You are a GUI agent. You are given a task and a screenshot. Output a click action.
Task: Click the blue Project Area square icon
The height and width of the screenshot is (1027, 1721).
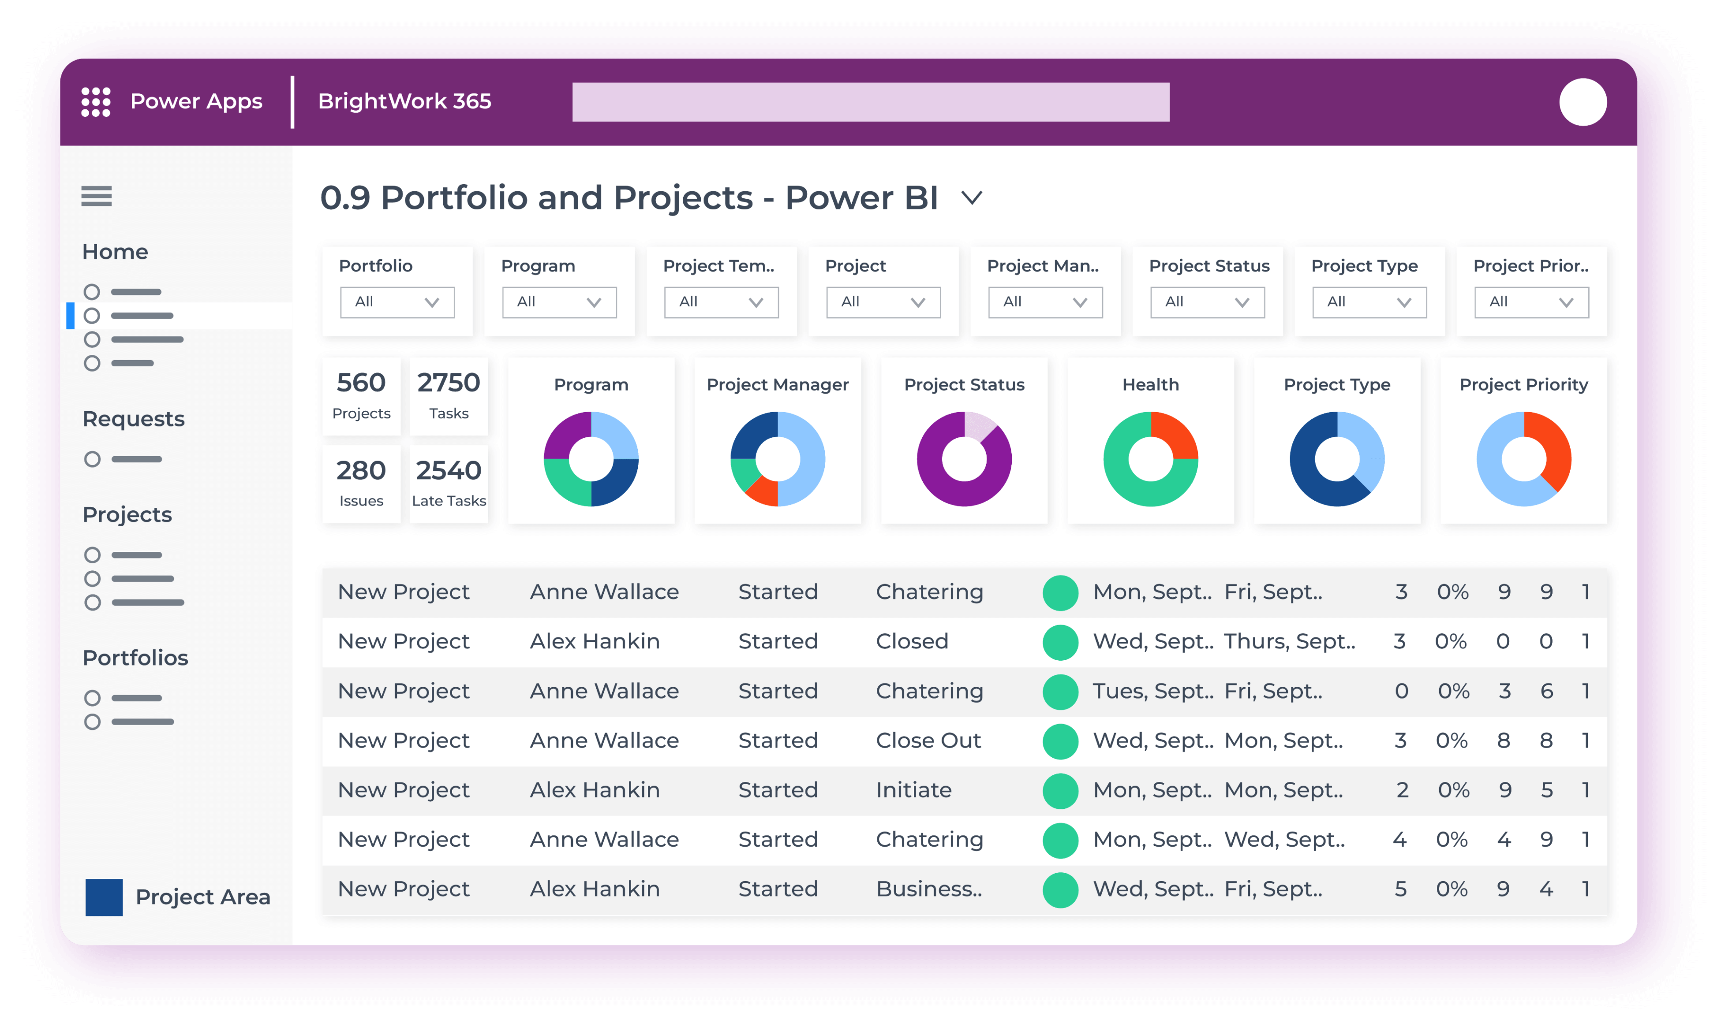click(x=104, y=897)
